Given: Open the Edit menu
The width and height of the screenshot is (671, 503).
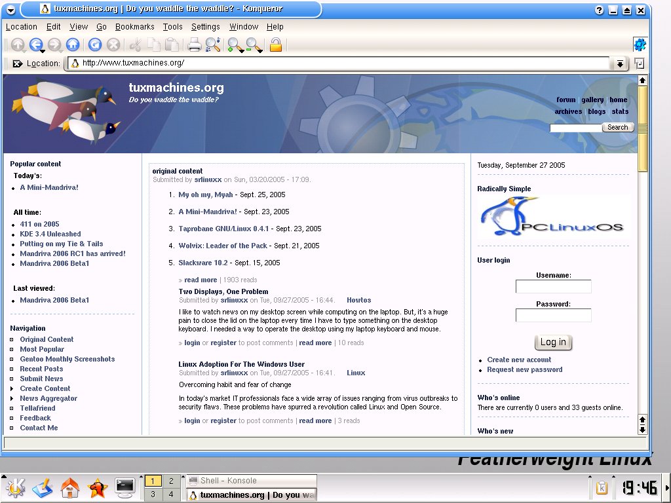Looking at the screenshot, I should point(54,26).
